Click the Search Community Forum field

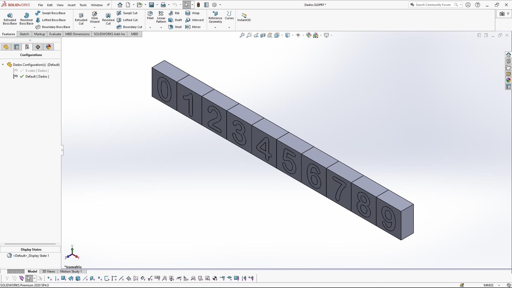click(435, 5)
